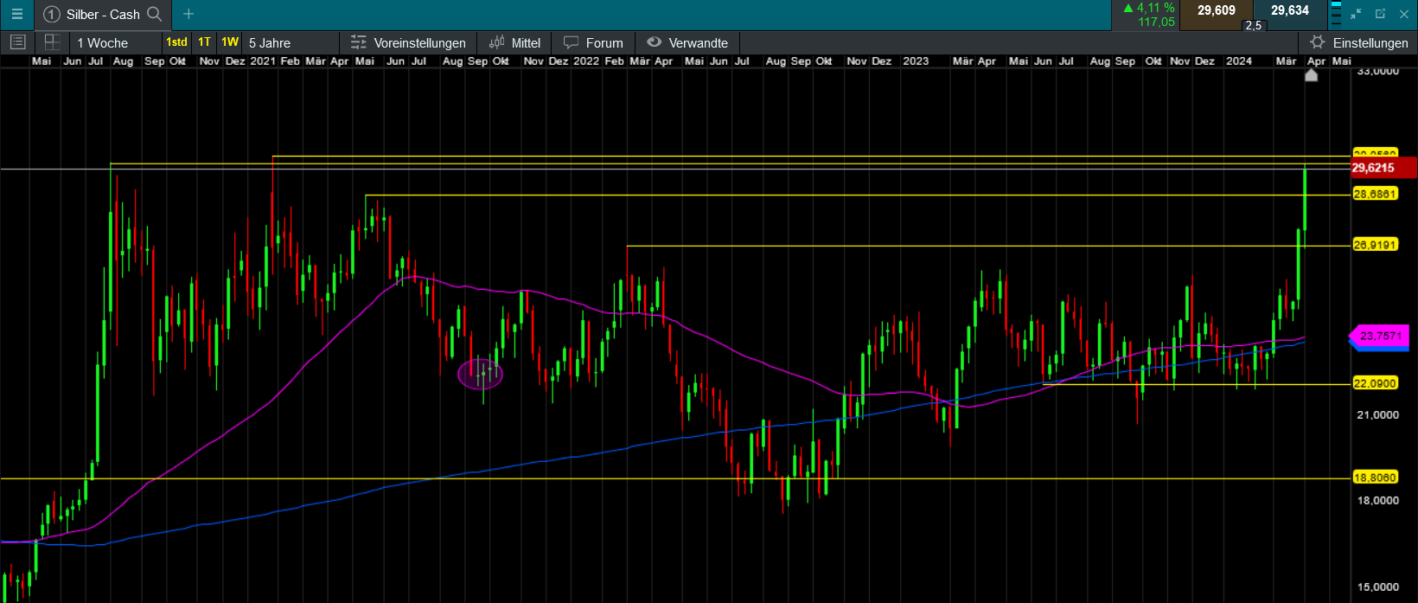Switch to the 1W interval
The width and height of the screenshot is (1418, 603).
point(230,42)
